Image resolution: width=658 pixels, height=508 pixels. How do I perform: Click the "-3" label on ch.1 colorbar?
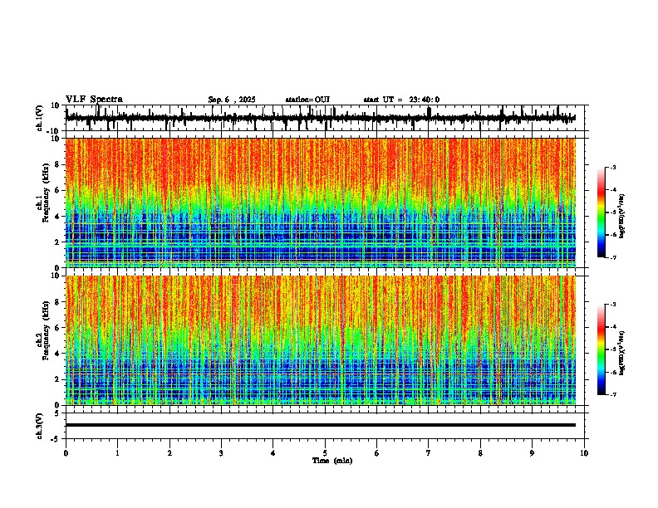pyautogui.click(x=613, y=167)
